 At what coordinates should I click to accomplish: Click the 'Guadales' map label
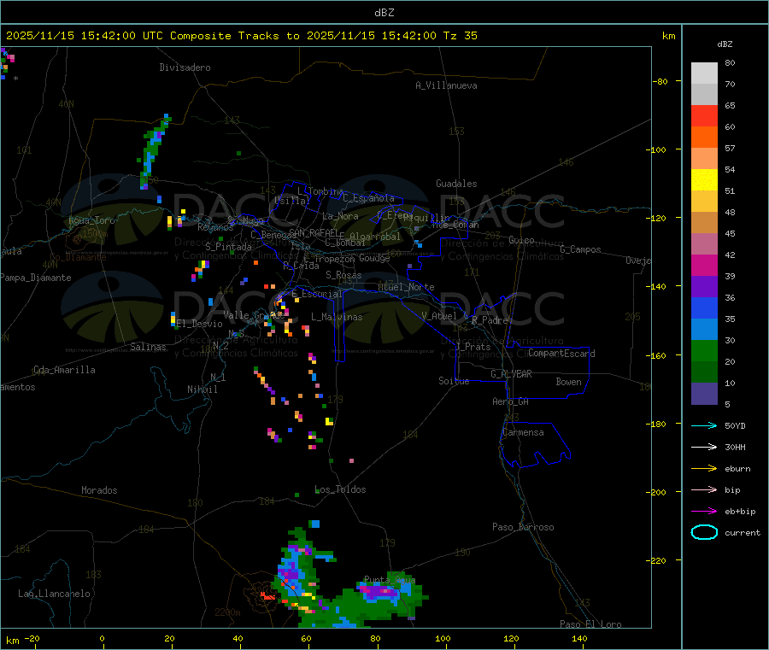pos(456,184)
